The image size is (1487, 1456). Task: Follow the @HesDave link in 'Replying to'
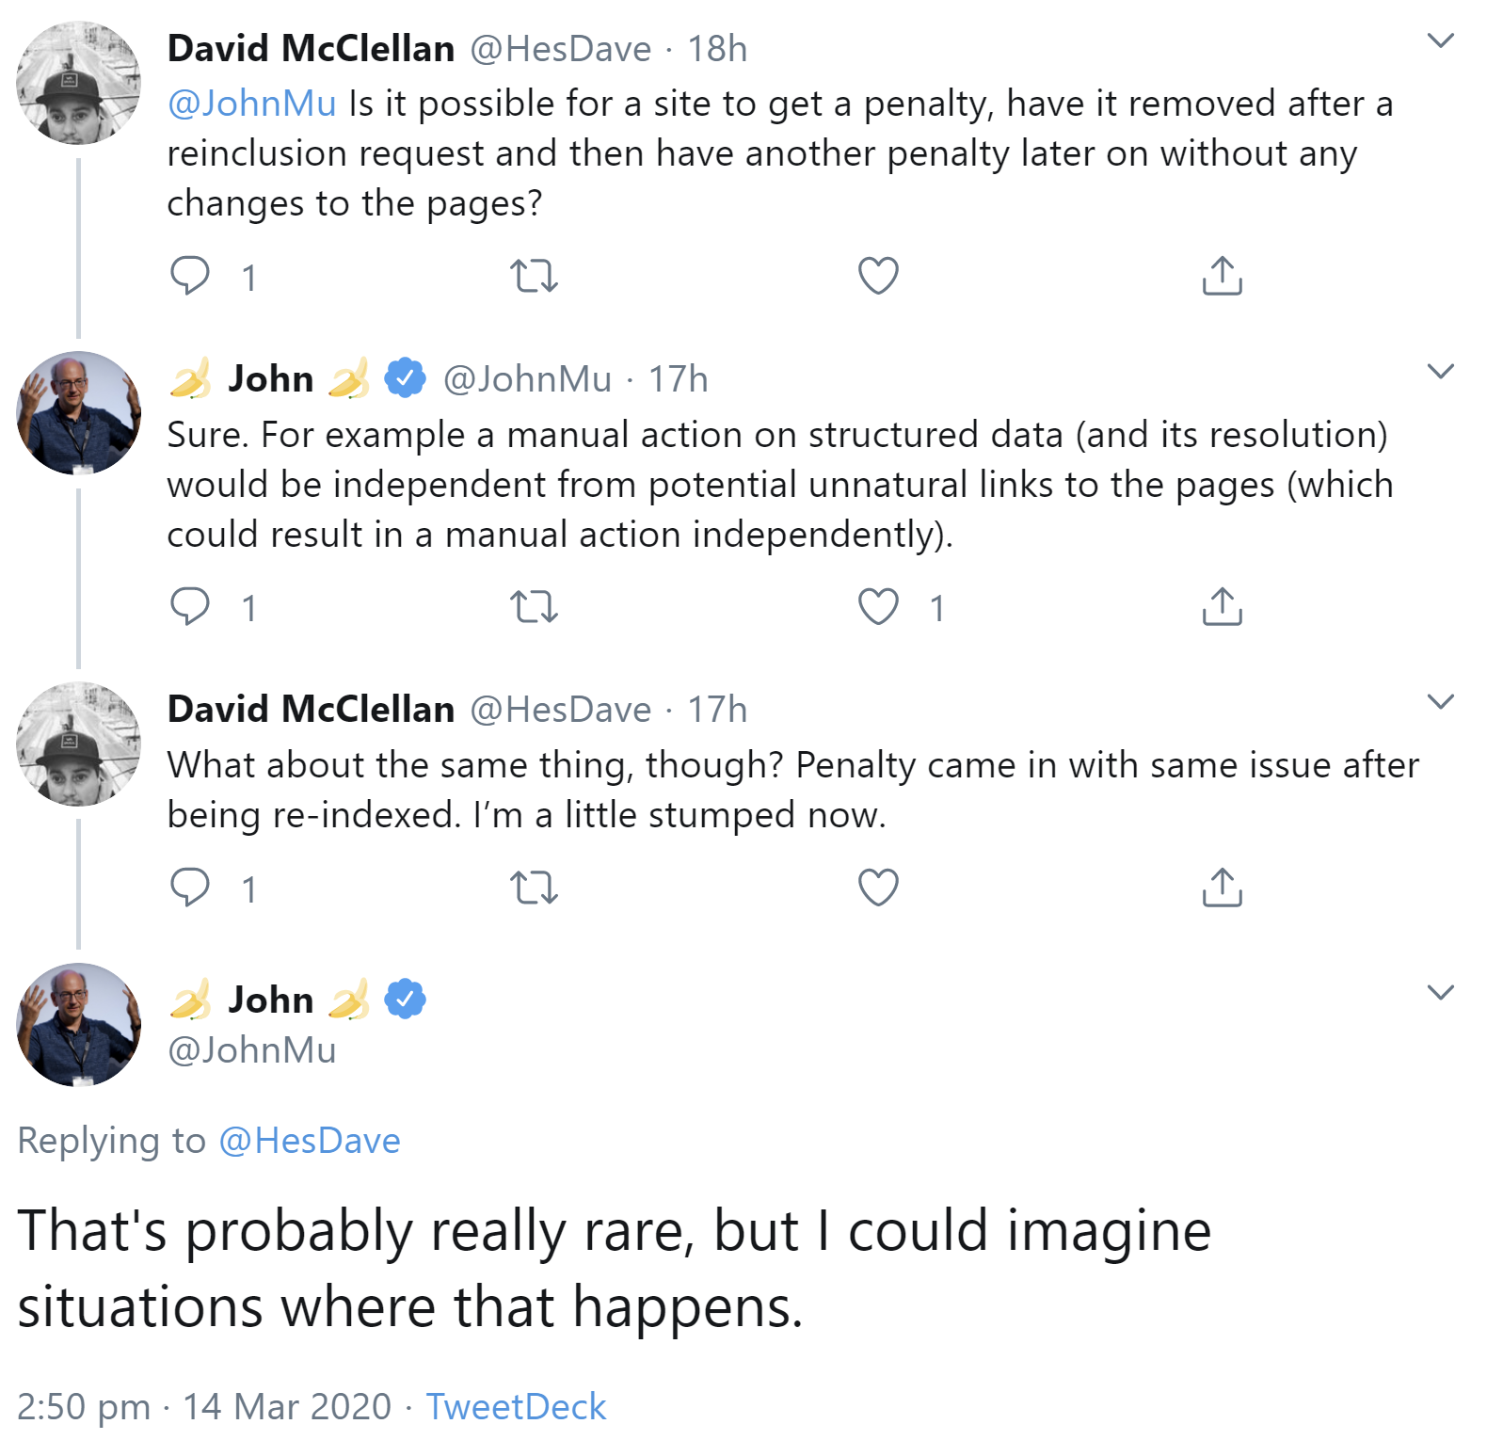(x=309, y=1141)
